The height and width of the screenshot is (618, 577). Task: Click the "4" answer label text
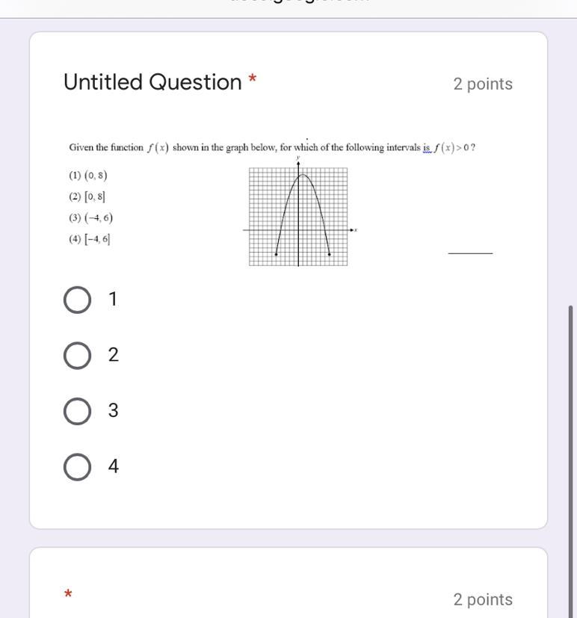pyautogui.click(x=114, y=466)
